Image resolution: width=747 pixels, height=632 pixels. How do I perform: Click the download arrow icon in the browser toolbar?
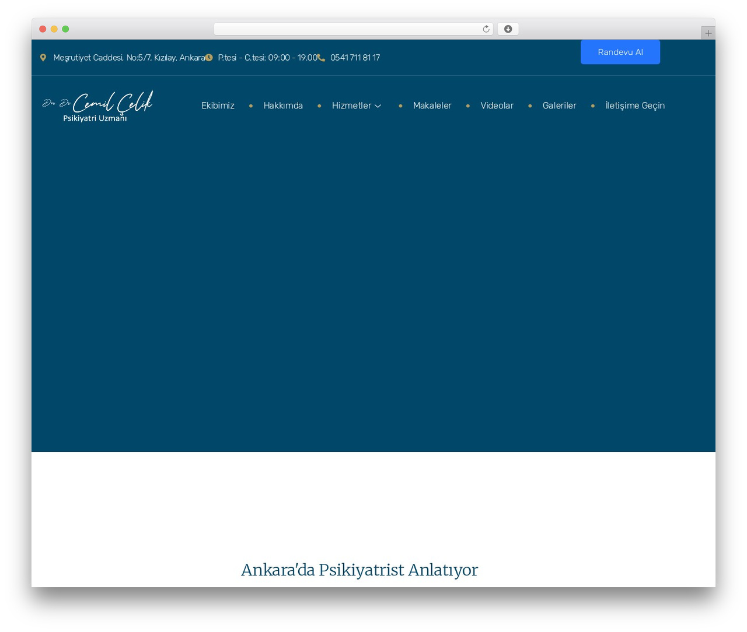pos(508,29)
